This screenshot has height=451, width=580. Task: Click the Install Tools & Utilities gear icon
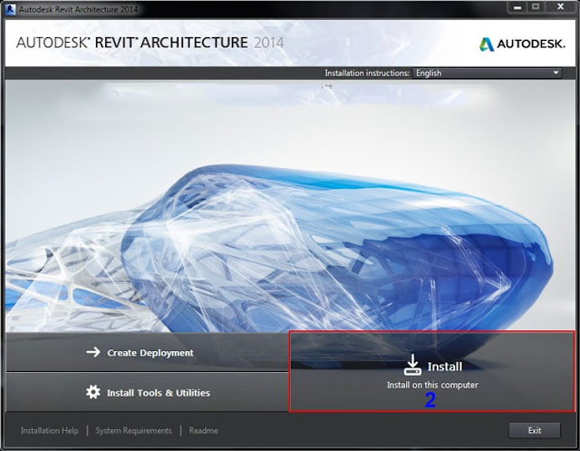point(92,392)
